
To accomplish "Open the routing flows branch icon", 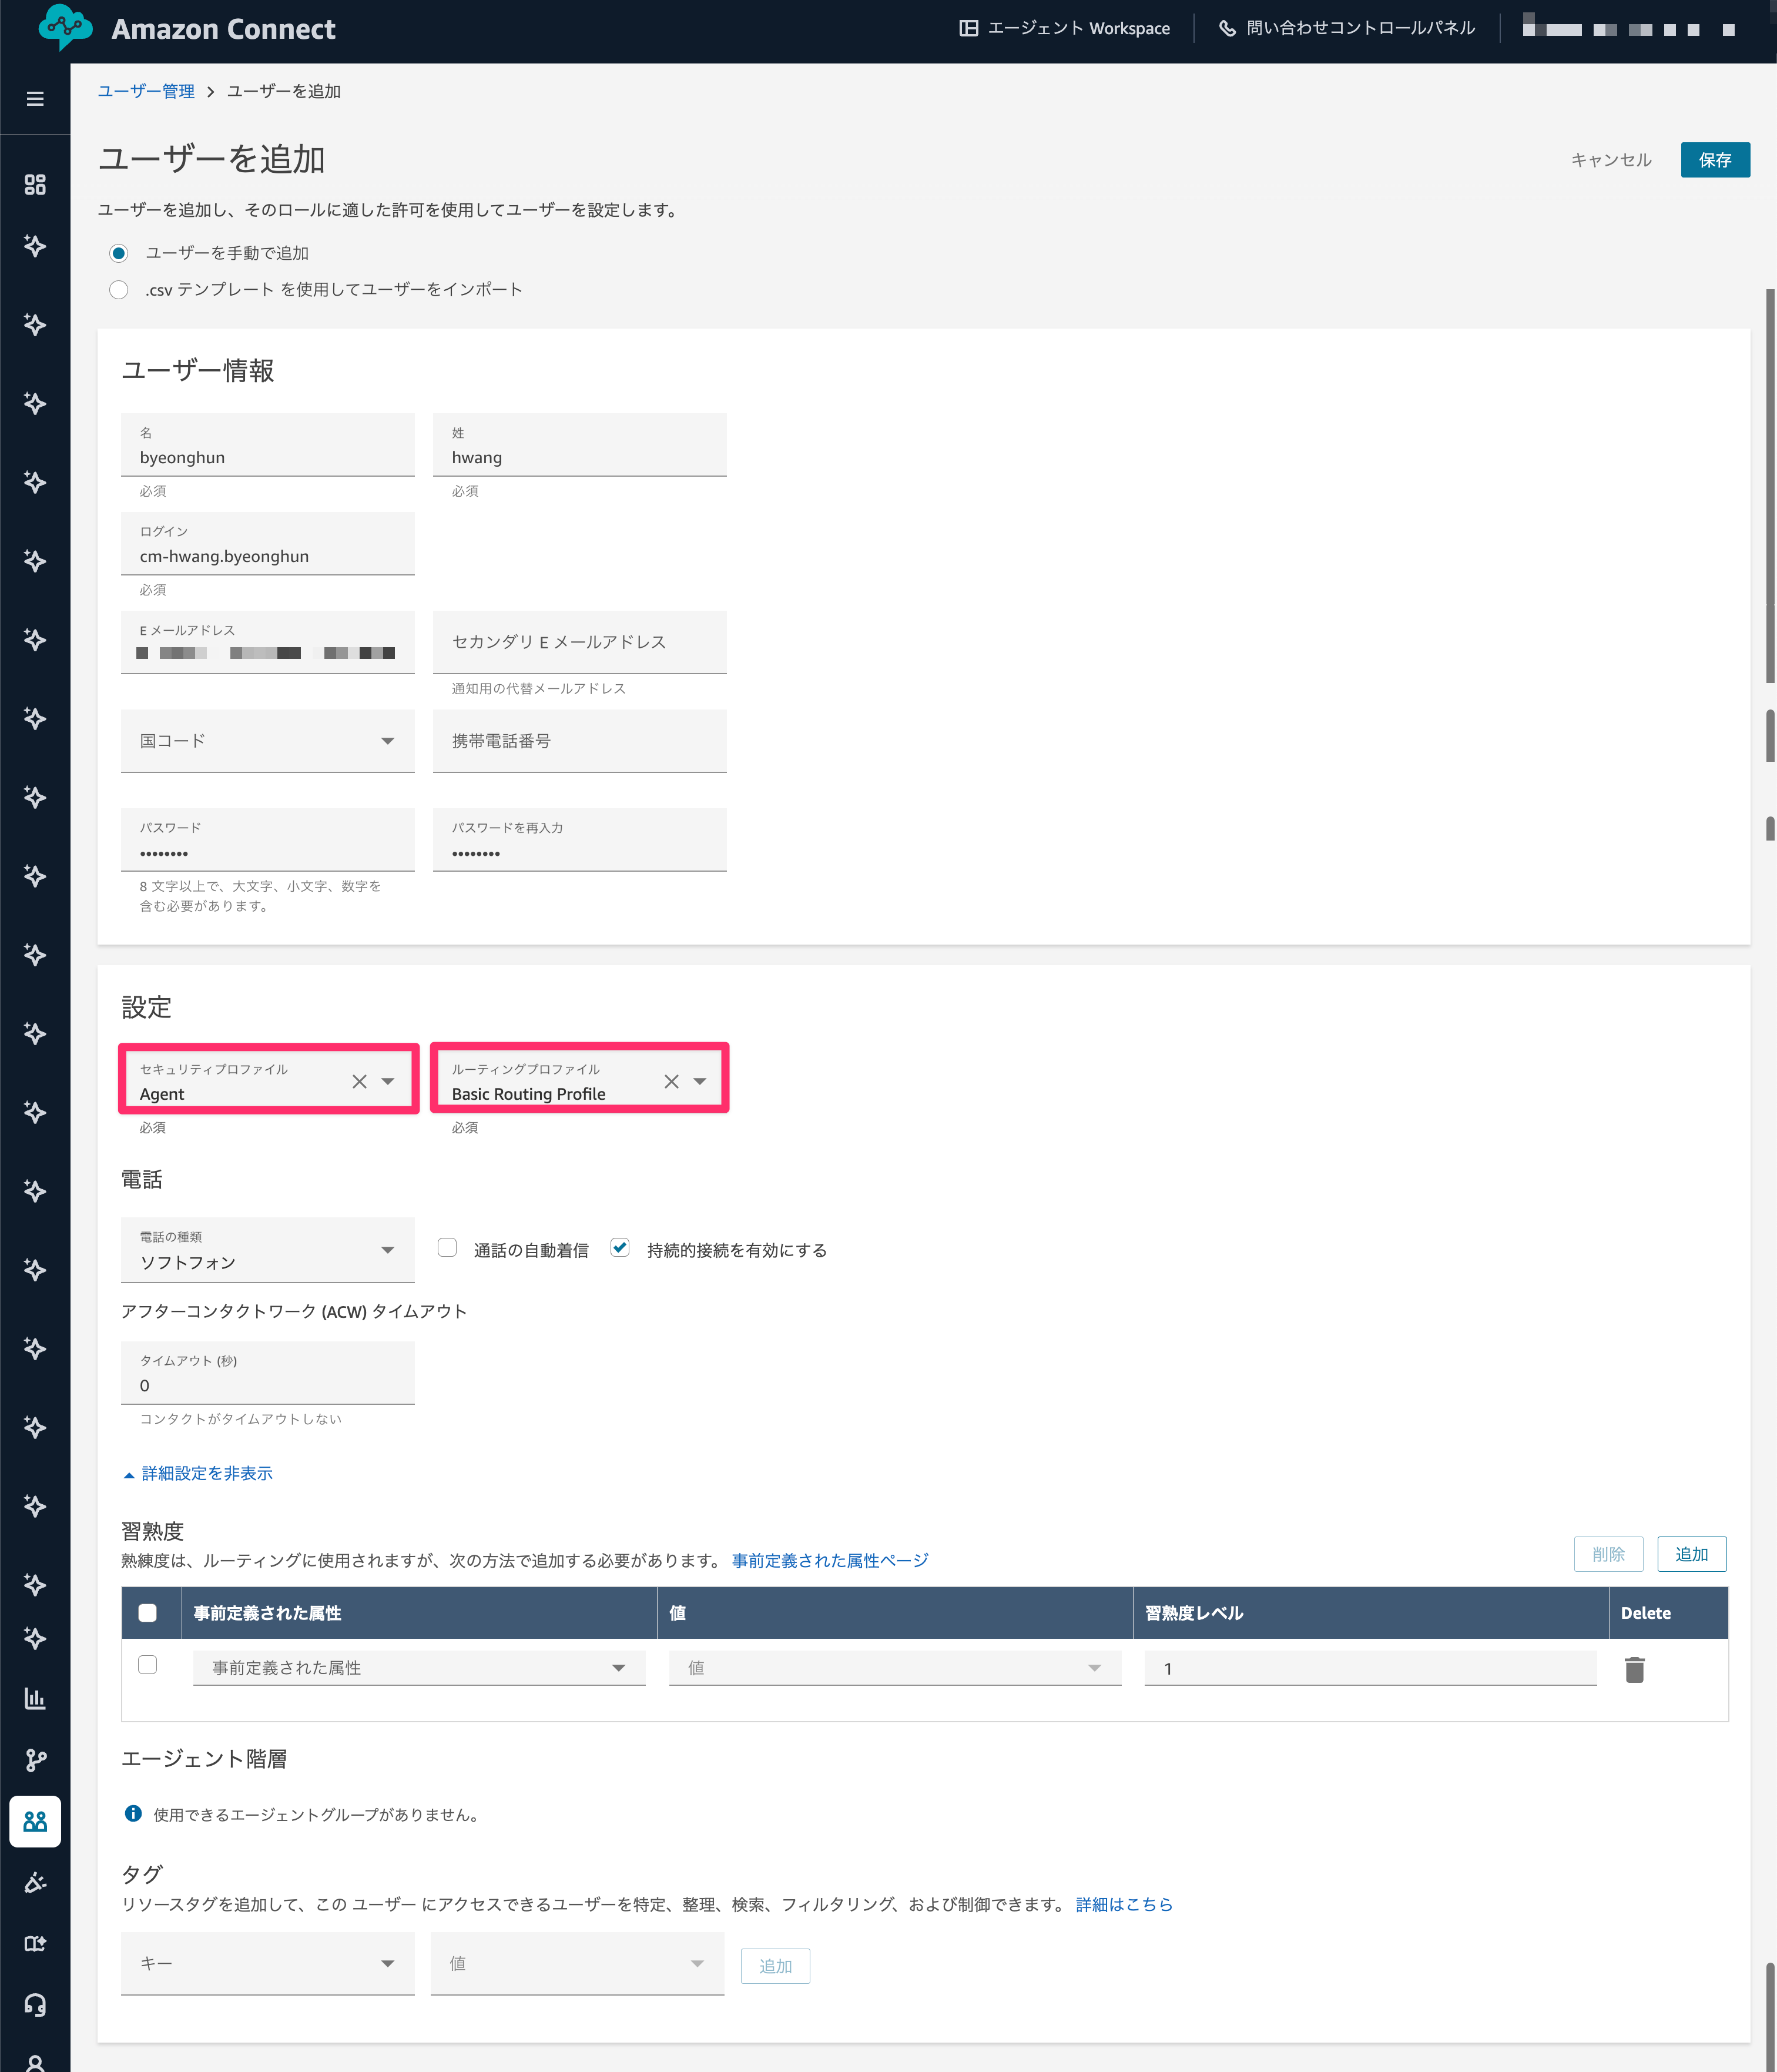I will (35, 1760).
